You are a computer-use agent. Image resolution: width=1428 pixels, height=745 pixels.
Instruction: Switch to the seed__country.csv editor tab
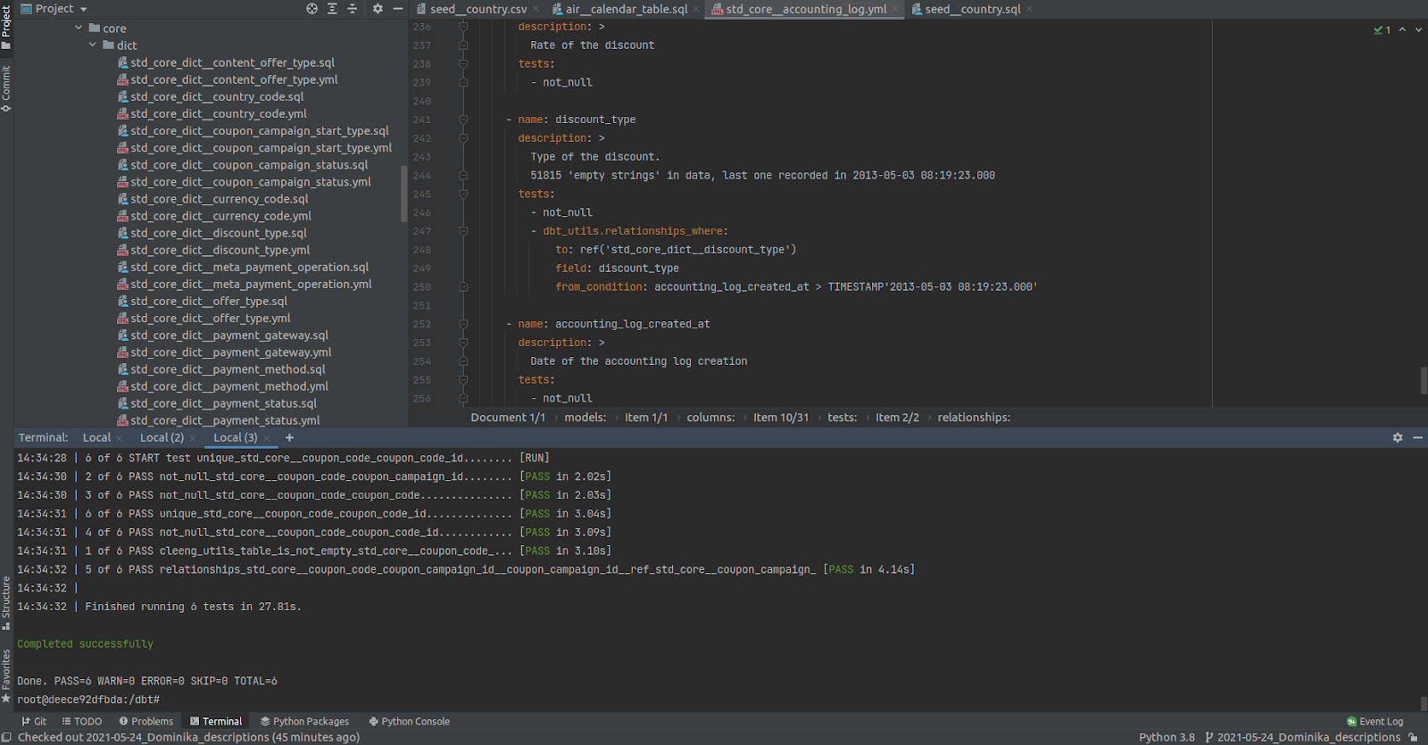[477, 9]
